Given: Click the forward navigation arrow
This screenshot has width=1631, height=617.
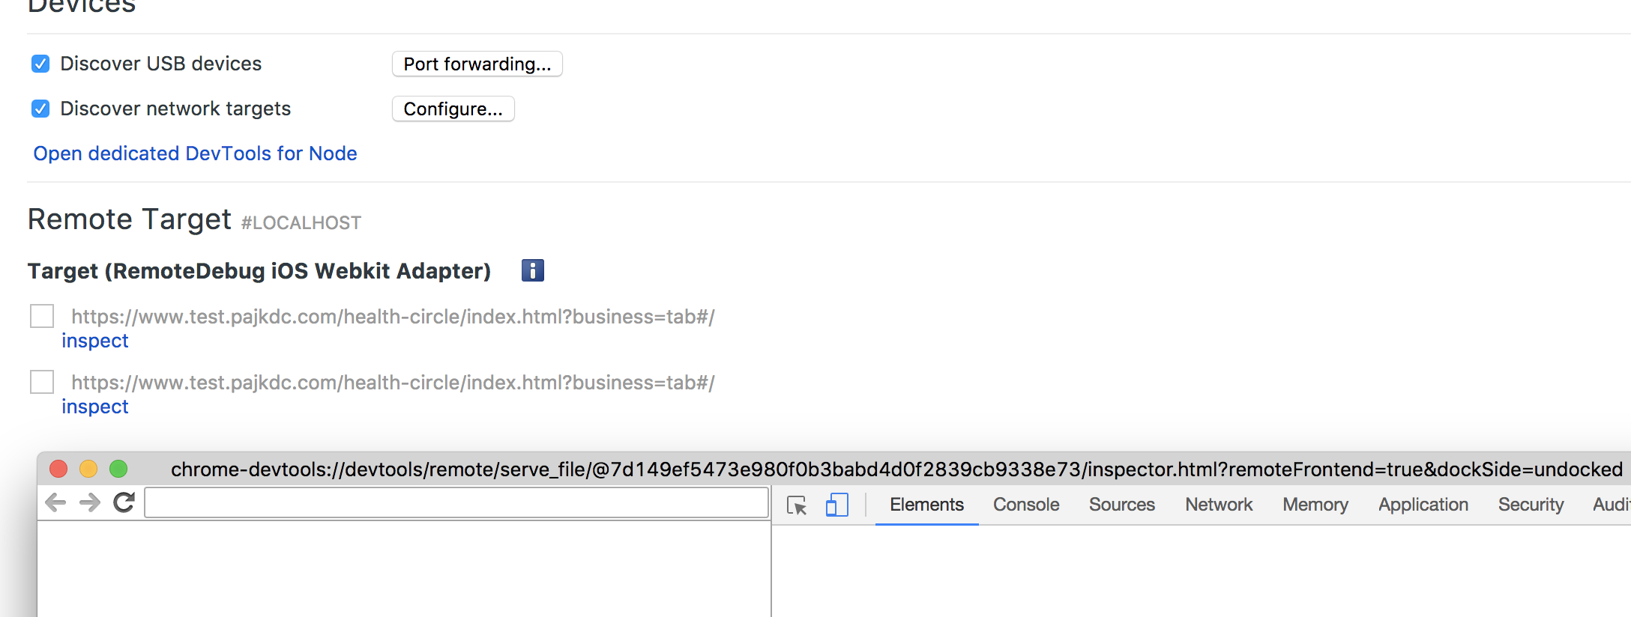Looking at the screenshot, I should pos(88,502).
